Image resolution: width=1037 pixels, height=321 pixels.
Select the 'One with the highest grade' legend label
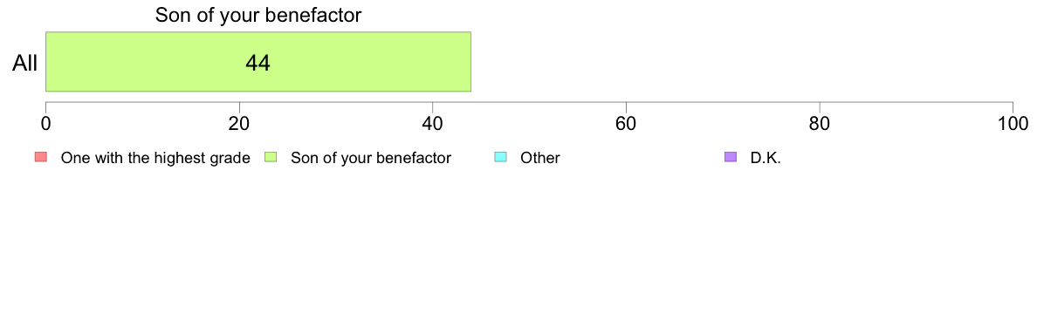(155, 158)
